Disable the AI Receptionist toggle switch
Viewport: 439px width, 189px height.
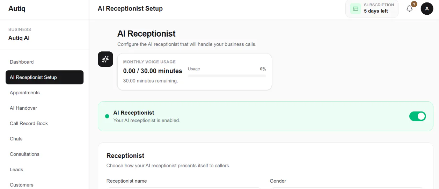coord(418,116)
